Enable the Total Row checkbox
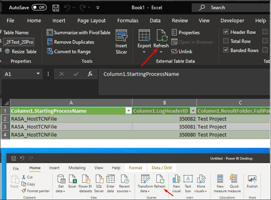The height and width of the screenshot is (200, 271). (226, 41)
